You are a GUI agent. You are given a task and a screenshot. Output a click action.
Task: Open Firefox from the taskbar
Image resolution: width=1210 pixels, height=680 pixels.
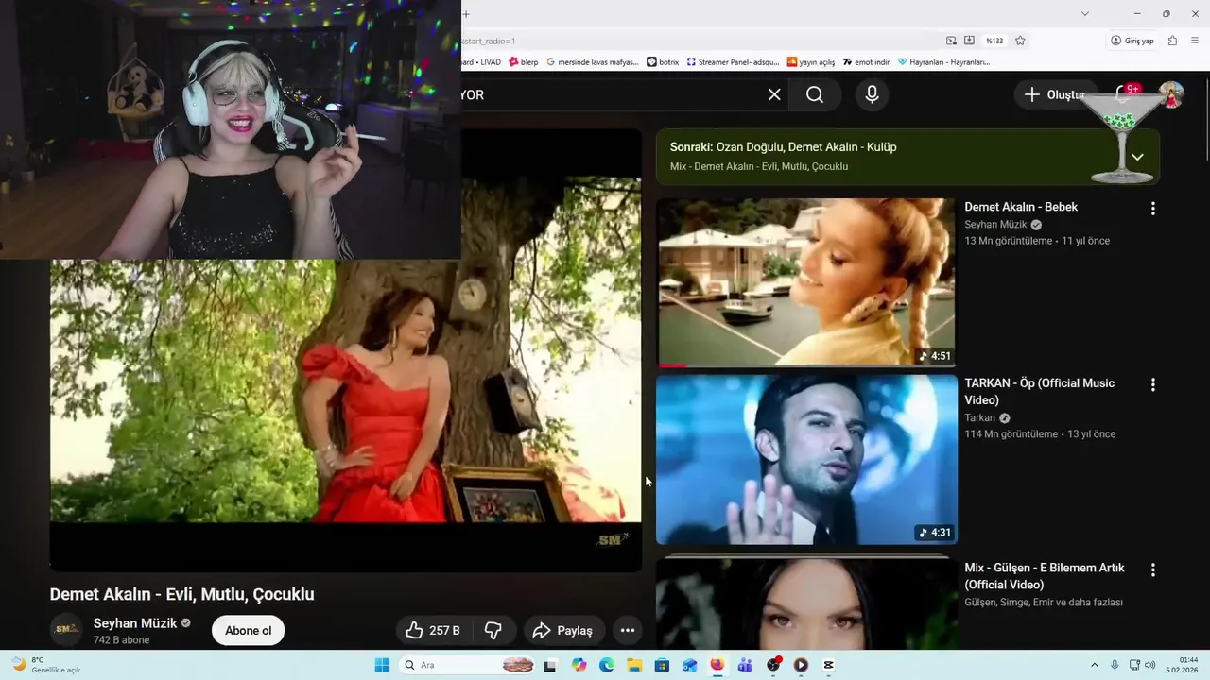point(717,665)
